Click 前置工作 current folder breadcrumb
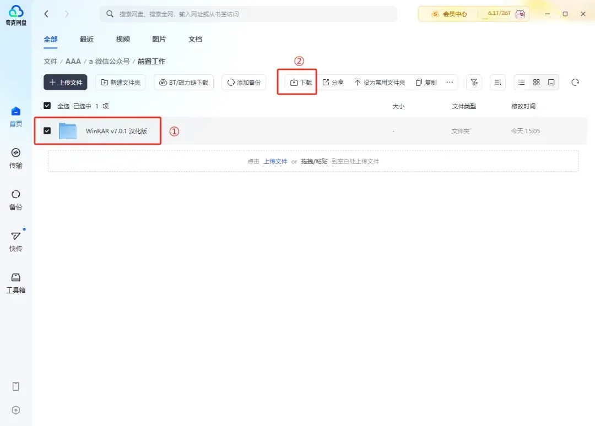The width and height of the screenshot is (595, 426). coord(152,62)
